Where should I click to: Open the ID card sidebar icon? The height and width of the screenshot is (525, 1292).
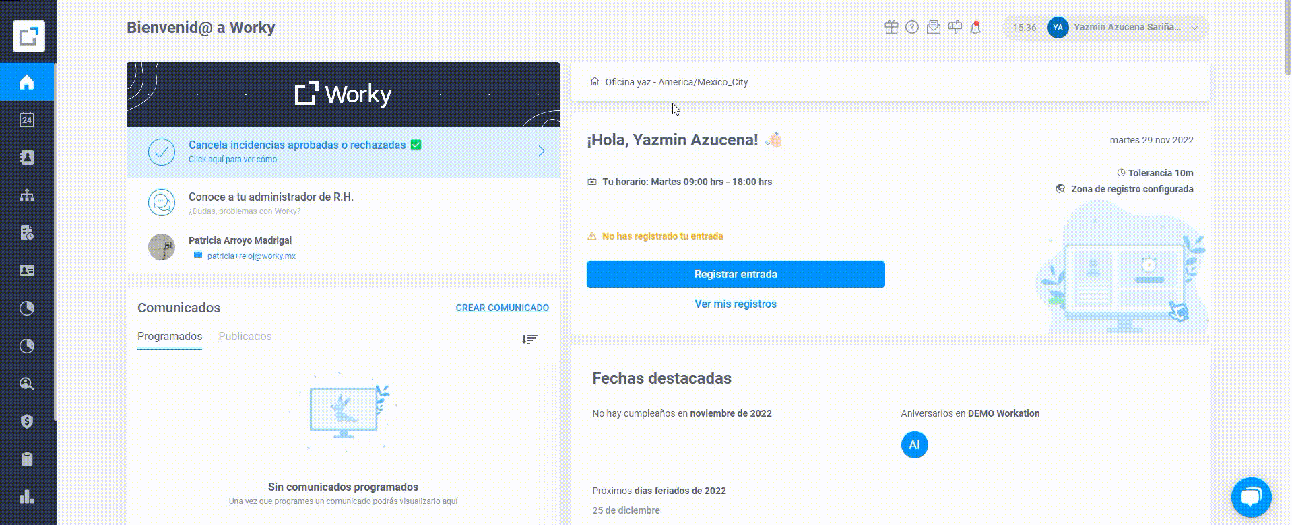click(x=27, y=271)
